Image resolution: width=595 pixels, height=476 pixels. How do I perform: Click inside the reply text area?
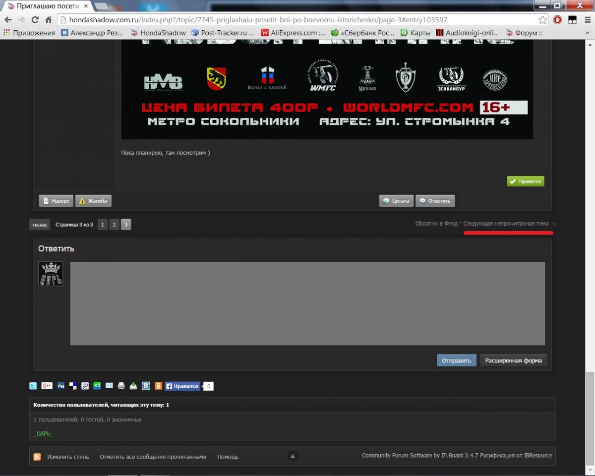click(307, 303)
